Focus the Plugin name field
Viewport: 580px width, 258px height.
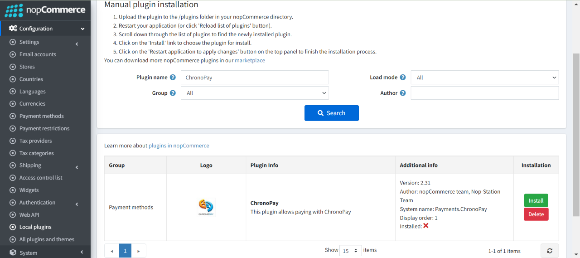(x=255, y=78)
